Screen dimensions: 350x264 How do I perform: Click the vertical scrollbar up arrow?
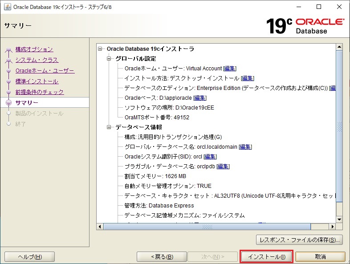(339, 47)
